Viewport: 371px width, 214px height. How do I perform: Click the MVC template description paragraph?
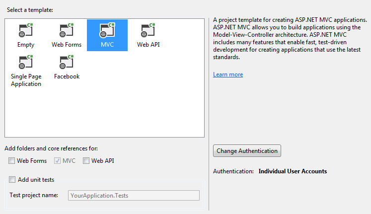(x=290, y=38)
